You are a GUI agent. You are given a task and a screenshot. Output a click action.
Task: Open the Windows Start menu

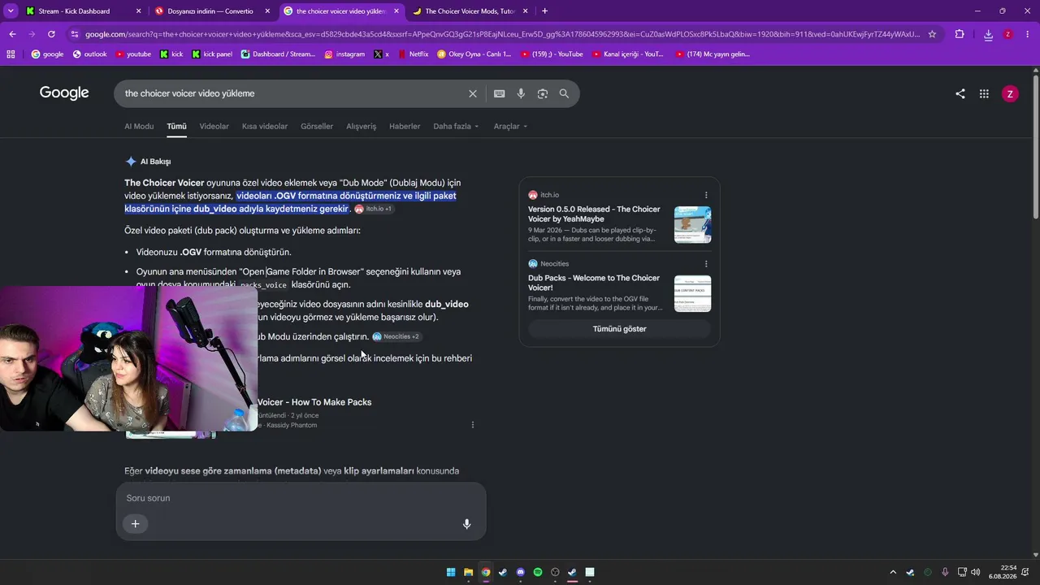point(451,572)
